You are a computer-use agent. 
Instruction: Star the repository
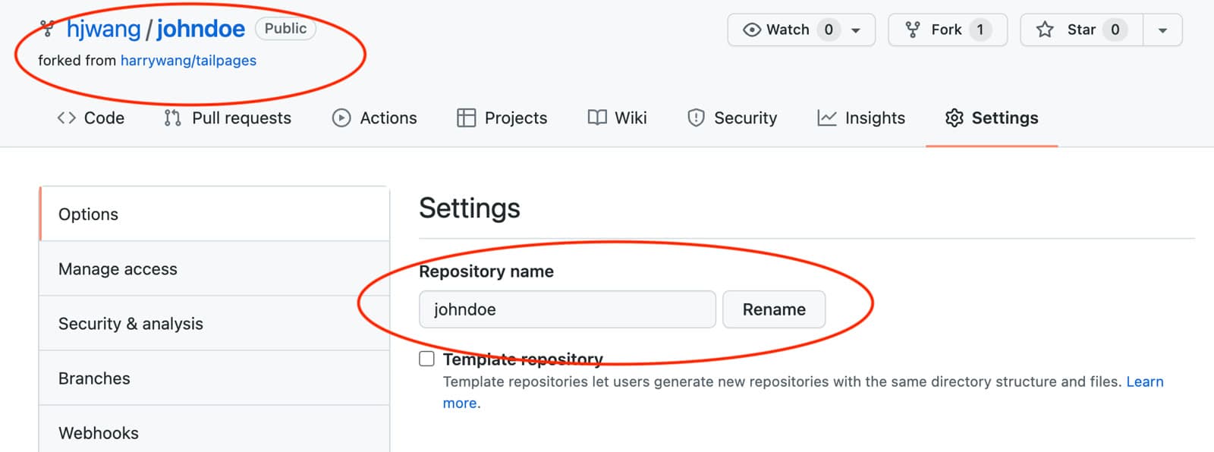(1081, 30)
